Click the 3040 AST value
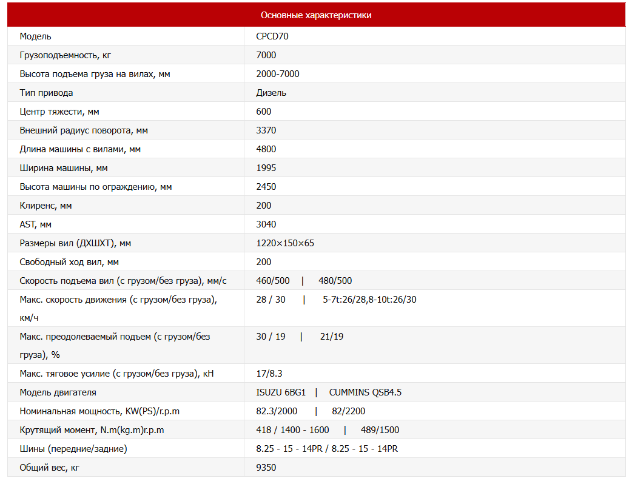The width and height of the screenshot is (632, 481). coord(266,224)
